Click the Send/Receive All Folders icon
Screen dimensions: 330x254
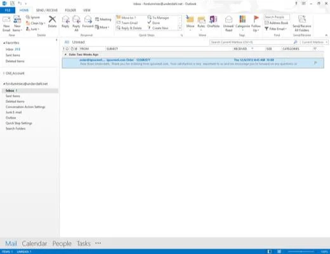[x=301, y=19]
